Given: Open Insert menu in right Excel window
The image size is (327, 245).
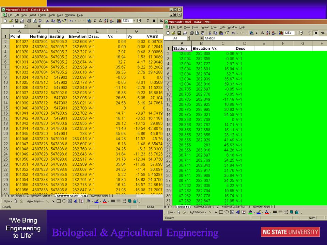Looking at the screenshot, I should pos(195,27).
